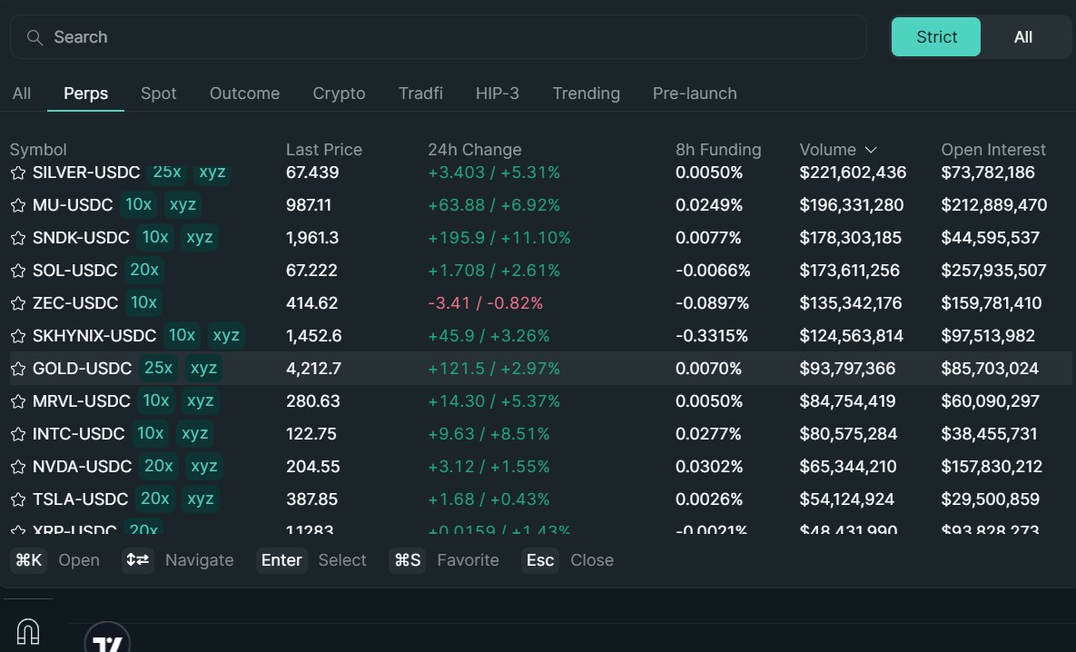The height and width of the screenshot is (652, 1076).
Task: Mark GOLD-USDC as favorite via star
Action: click(18, 370)
